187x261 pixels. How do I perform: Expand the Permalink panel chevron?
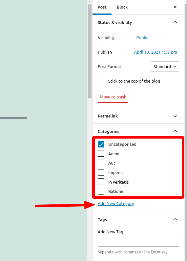click(175, 116)
